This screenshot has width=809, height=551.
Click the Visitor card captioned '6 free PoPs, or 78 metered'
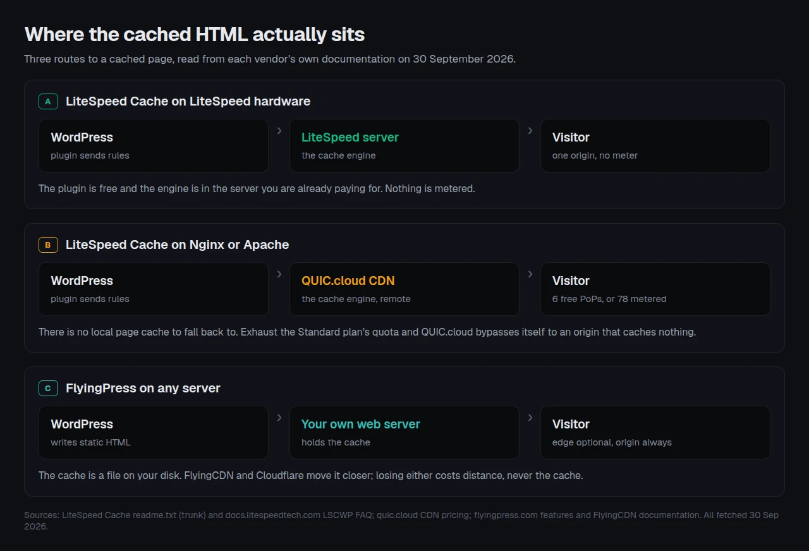click(655, 289)
